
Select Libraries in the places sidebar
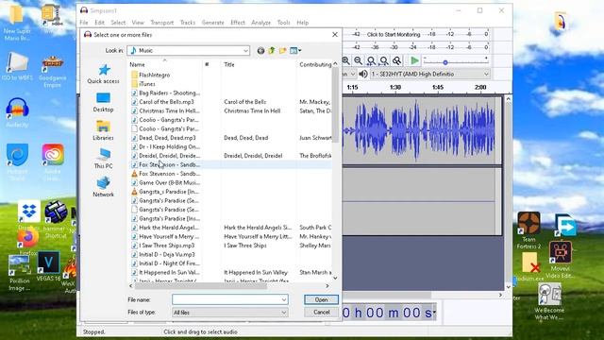tap(103, 130)
